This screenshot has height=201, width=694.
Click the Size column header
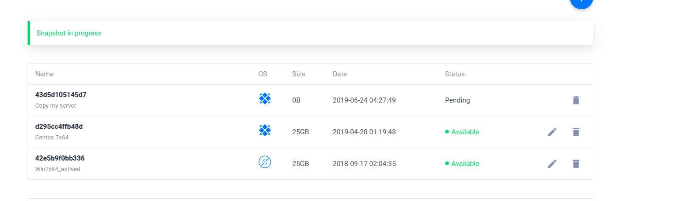298,74
